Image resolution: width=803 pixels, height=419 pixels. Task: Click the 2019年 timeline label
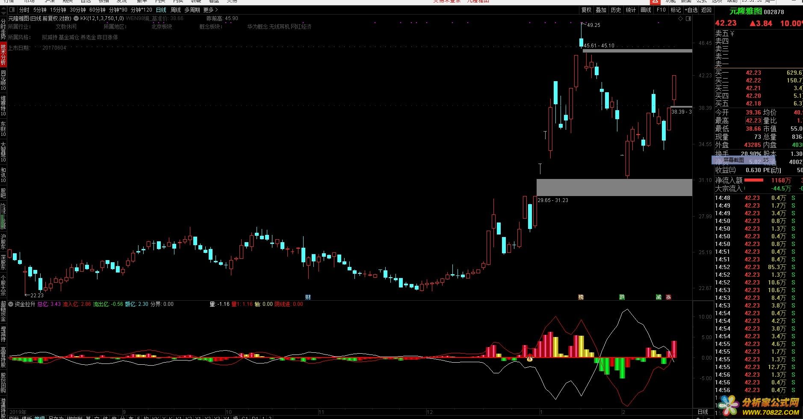(18, 412)
